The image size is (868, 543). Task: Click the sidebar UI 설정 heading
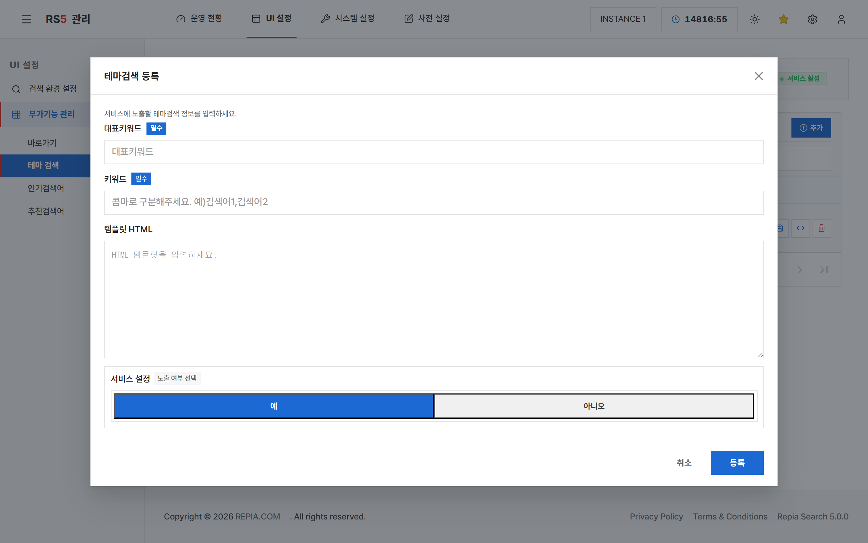coord(24,65)
